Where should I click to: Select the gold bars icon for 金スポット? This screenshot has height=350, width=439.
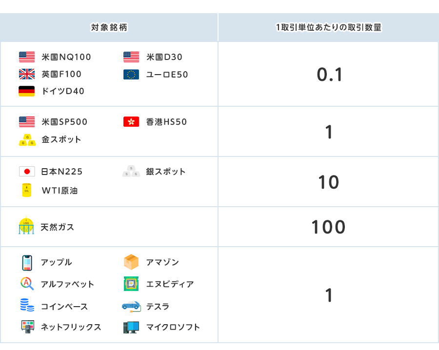[x=27, y=140]
